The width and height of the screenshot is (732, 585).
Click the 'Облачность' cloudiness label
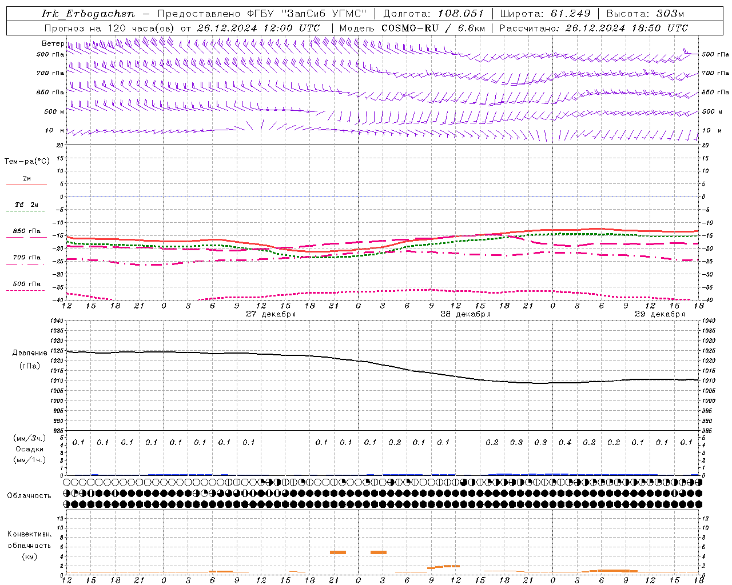point(29,495)
